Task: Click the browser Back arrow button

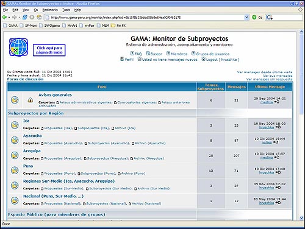Action: click(4, 17)
